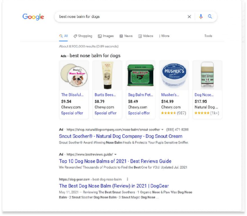Image resolution: width=247 pixels, height=216 pixels.
Task: Clear the search box text
Action: point(190,17)
